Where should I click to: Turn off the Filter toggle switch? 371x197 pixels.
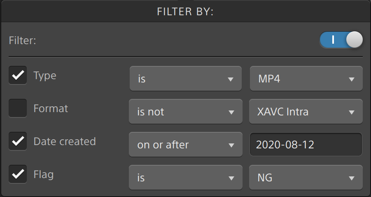tap(341, 40)
